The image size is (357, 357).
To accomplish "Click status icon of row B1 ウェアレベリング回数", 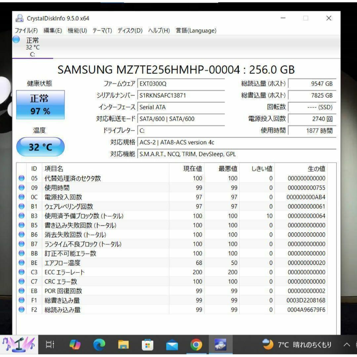I will tap(21, 206).
